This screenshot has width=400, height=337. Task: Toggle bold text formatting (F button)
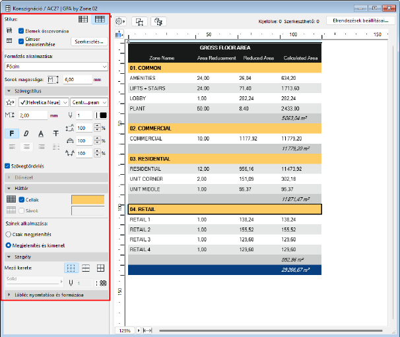tap(12, 133)
